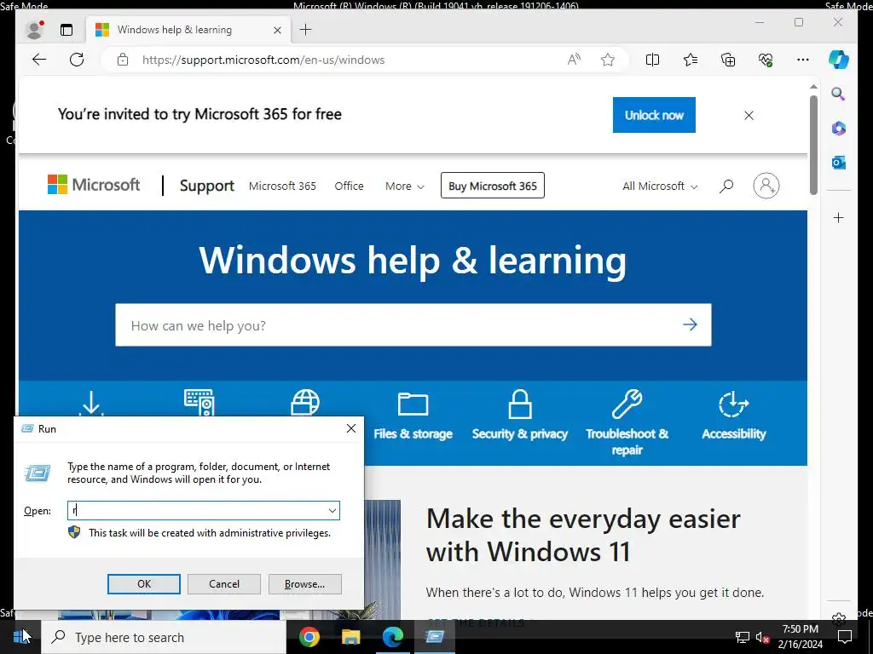Go back with the browser back arrow

click(39, 60)
